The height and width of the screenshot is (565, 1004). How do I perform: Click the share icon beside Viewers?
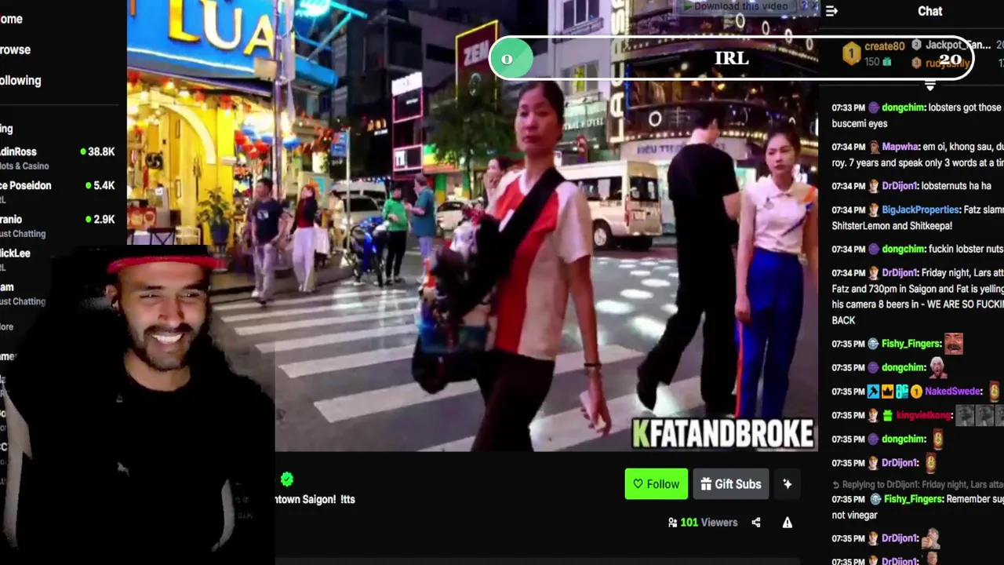[x=756, y=523]
